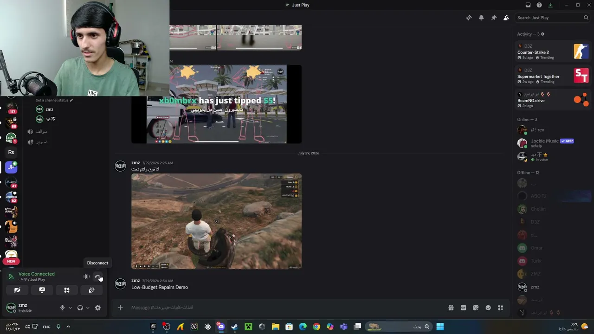Open server icon with 82 badge
Viewport: 594px width, 334px height.
pyautogui.click(x=11, y=197)
